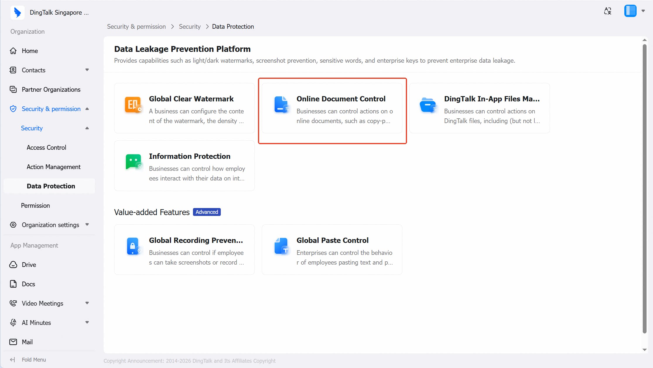Open DingTalk In-App Files Ma... title
Viewport: 653px width, 368px height.
(x=492, y=99)
